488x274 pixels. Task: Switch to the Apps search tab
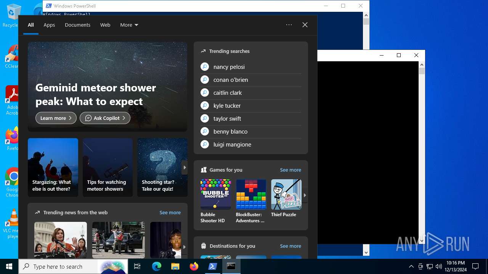click(49, 25)
